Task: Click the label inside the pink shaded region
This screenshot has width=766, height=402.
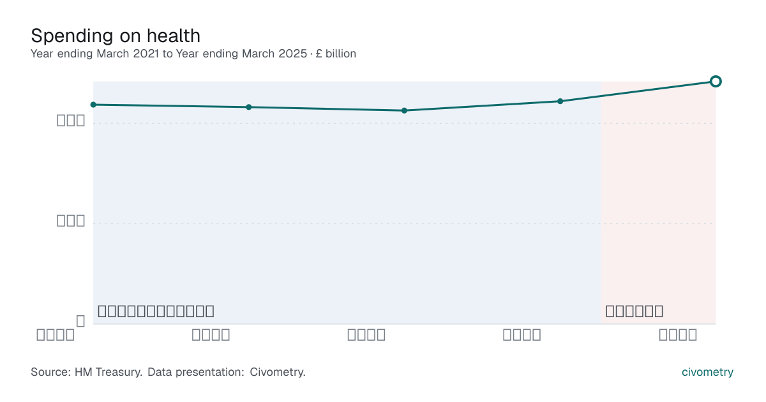Action: 635,311
